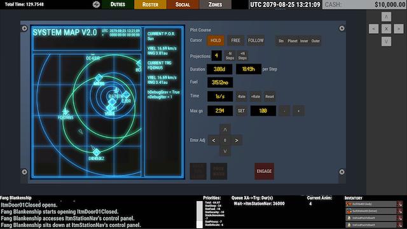
Task: Select the Planet zoom preset
Action: tap(293, 41)
